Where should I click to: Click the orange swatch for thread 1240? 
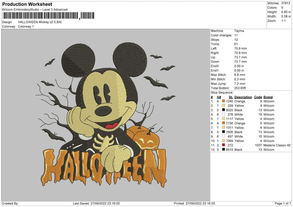223,101
